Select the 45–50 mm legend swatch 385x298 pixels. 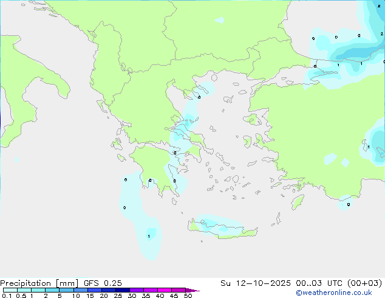tap(179, 290)
